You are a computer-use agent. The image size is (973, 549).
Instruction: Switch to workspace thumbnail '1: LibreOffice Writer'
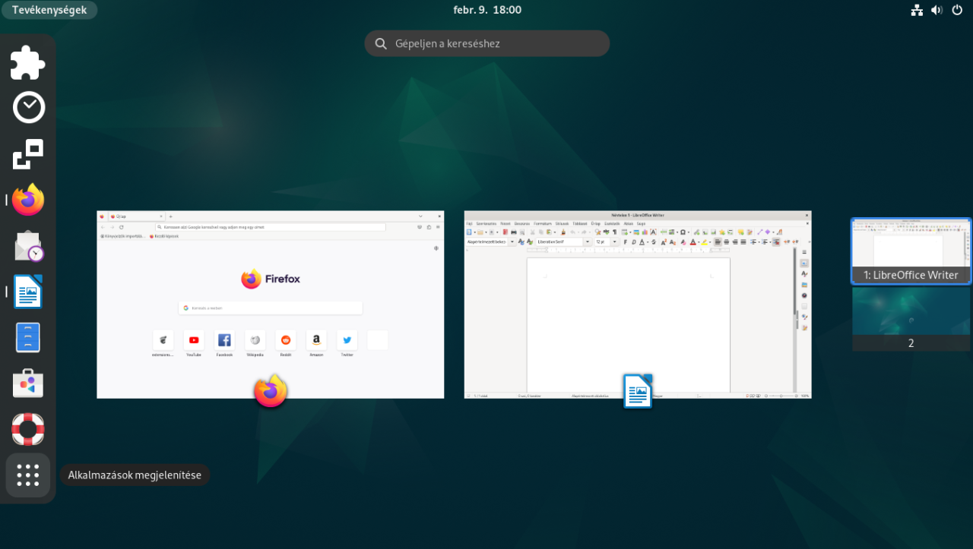[x=911, y=251]
